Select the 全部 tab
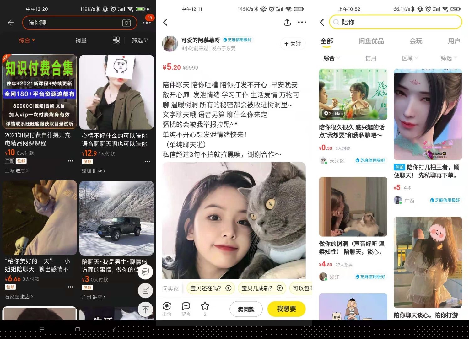 point(326,41)
